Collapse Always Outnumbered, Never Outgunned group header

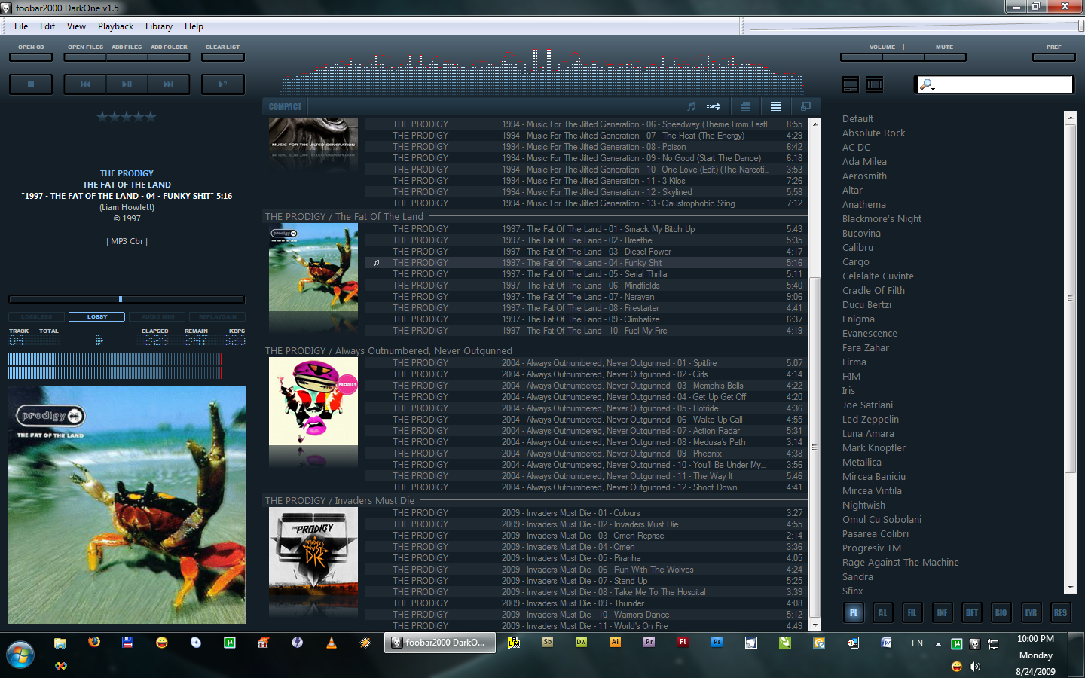click(535, 350)
